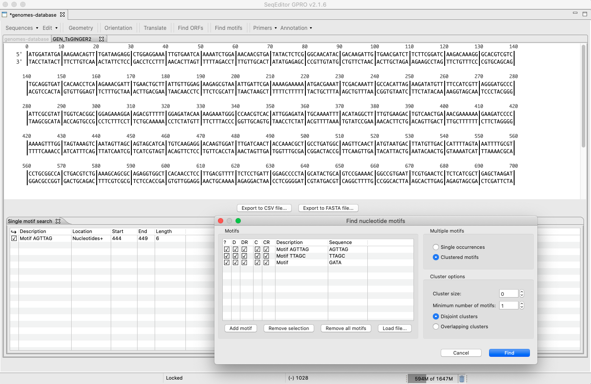The width and height of the screenshot is (591, 384).
Task: Open the Annotation dropdown menu
Action: click(296, 28)
